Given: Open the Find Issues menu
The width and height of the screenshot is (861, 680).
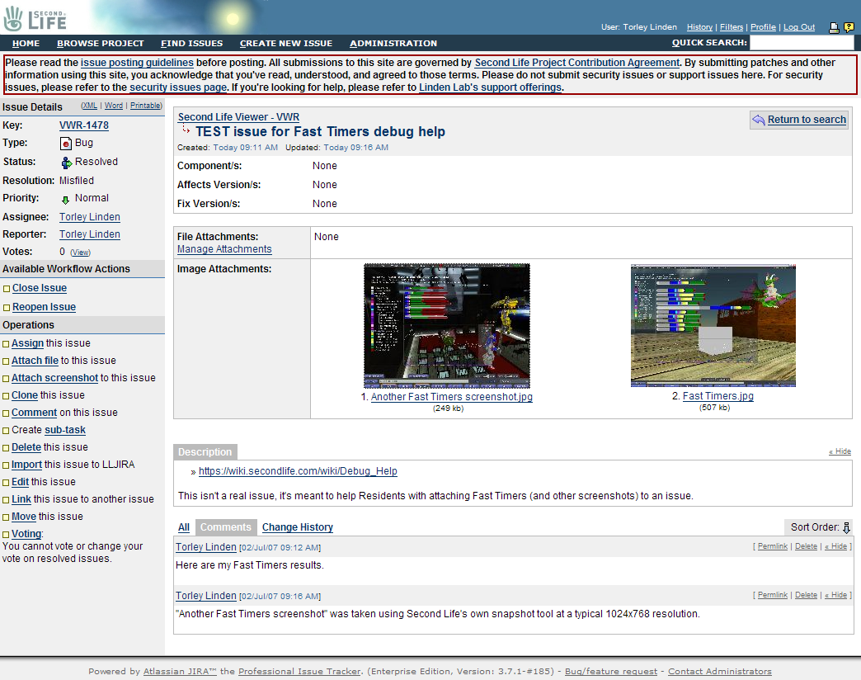Looking at the screenshot, I should click(x=191, y=43).
